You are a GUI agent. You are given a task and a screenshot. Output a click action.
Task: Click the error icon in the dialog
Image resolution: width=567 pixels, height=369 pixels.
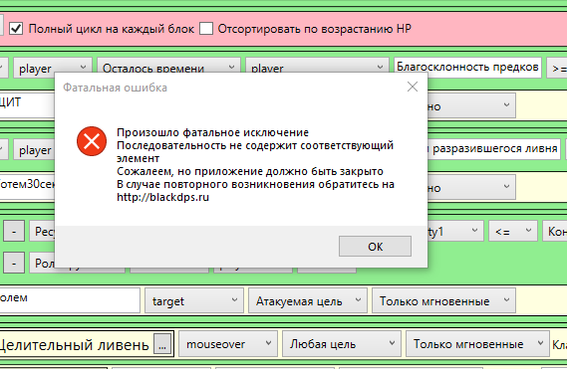pyautogui.click(x=92, y=141)
